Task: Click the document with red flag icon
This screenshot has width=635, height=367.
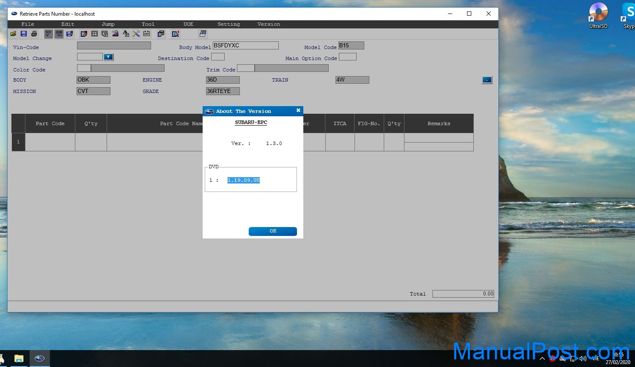Action: click(x=84, y=34)
